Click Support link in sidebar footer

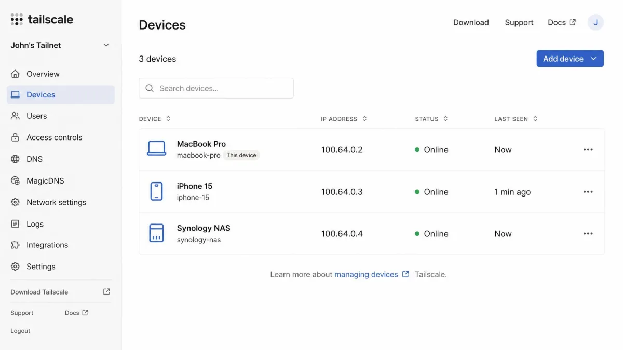coord(22,313)
